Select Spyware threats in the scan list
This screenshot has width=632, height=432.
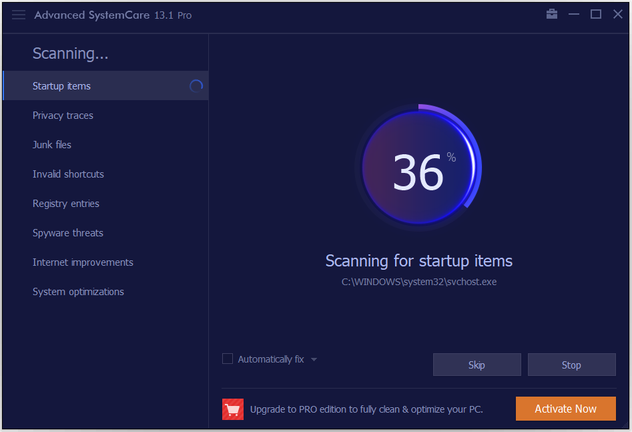point(105,233)
